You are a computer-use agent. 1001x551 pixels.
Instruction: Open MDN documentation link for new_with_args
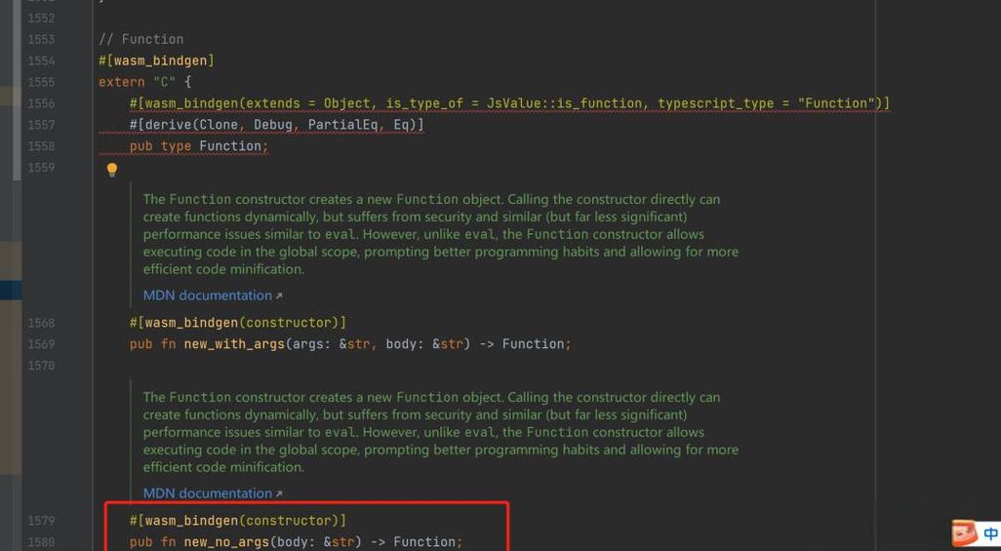click(212, 295)
